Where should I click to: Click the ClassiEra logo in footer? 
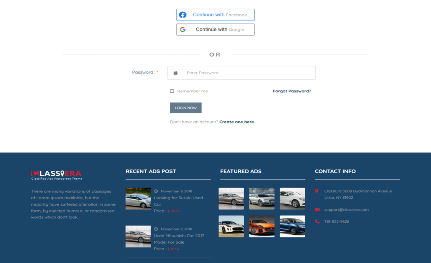[56, 175]
